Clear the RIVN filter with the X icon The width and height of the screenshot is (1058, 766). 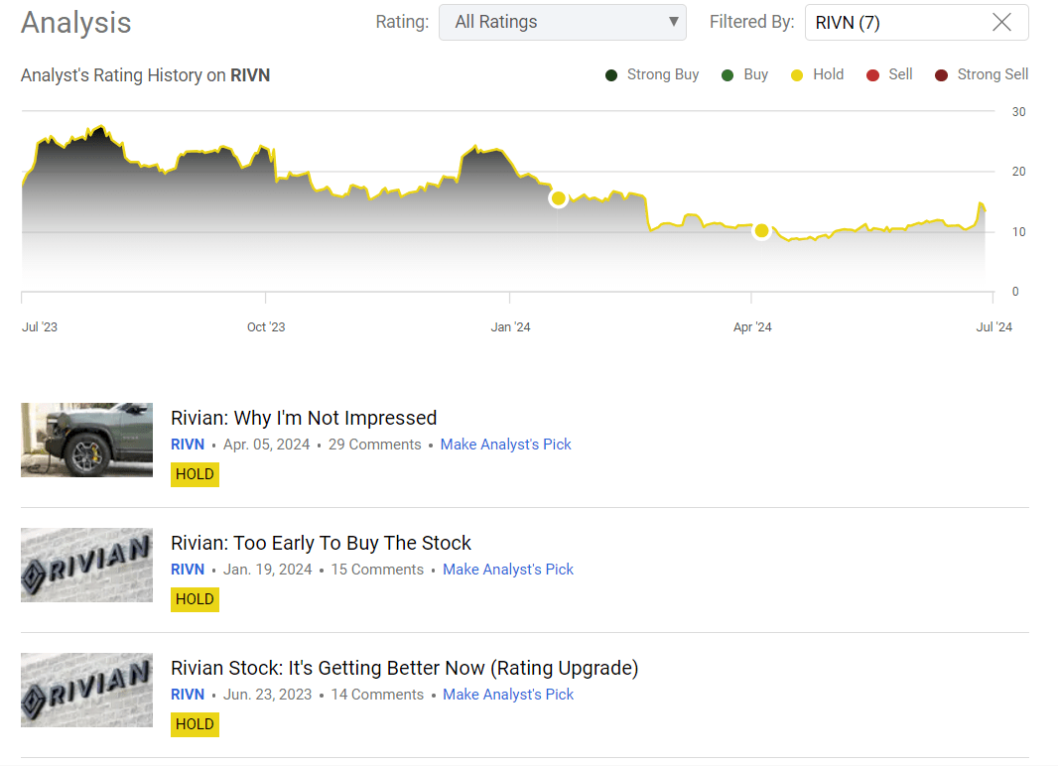(1001, 22)
